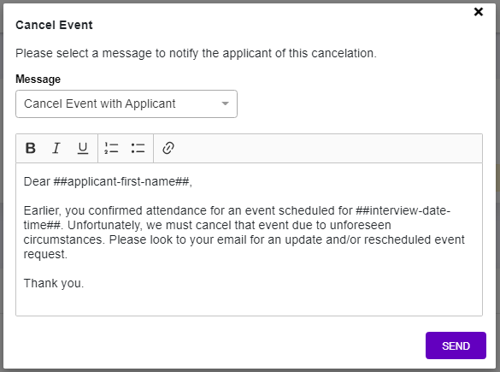This screenshot has height=372, width=500.
Task: Click the ##applicant-first-name## placeholder
Action: (121, 181)
